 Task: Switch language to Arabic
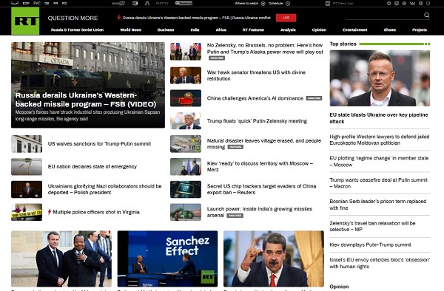(15, 4)
